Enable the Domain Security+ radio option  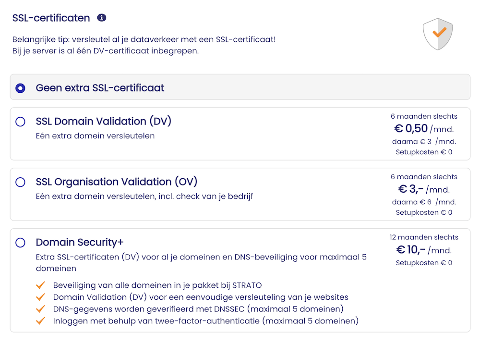point(20,243)
